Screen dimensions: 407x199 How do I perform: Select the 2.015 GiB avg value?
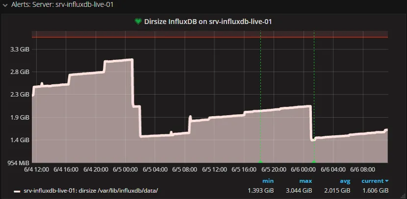click(x=337, y=191)
